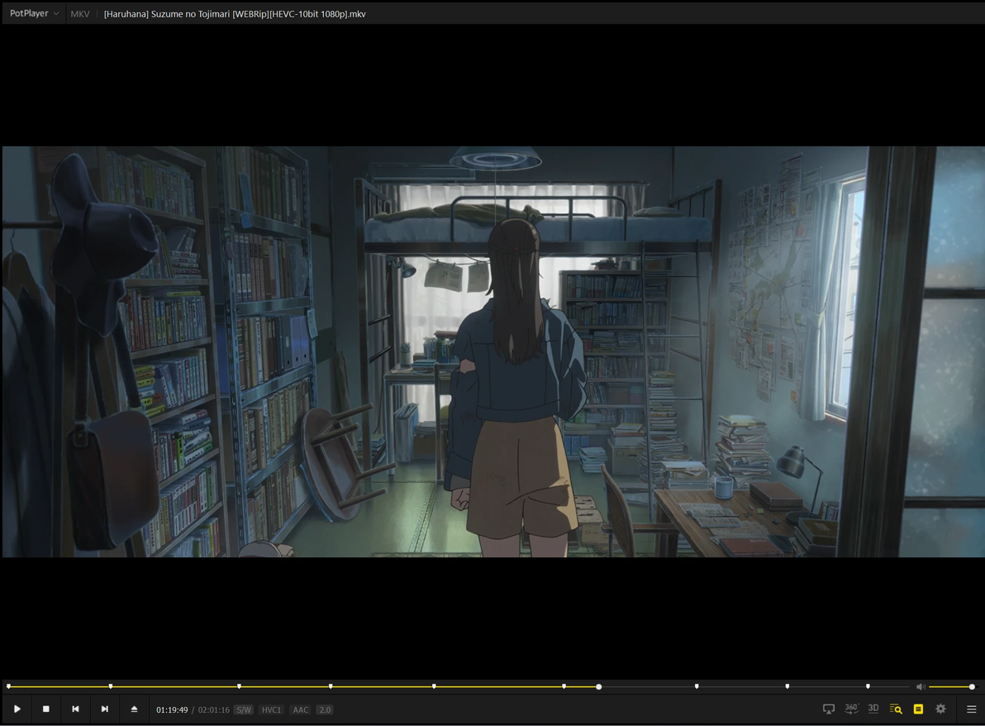Seek to the very start of the timeline
This screenshot has height=726, width=985.
click(9, 686)
